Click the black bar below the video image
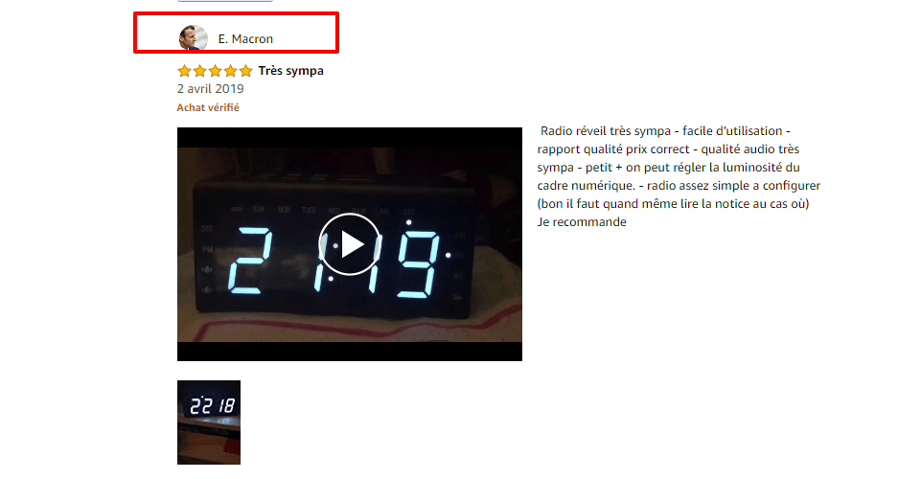Screen dimensions: 898x479 click(350, 352)
